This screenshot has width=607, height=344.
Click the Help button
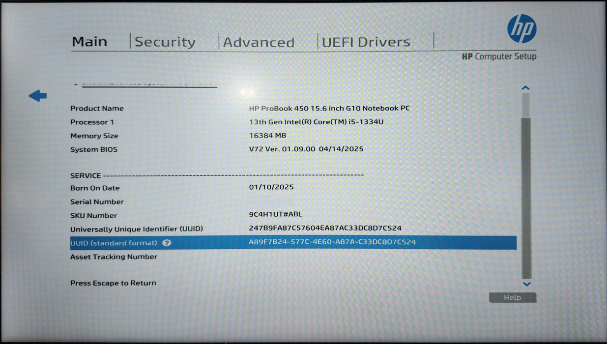point(513,298)
